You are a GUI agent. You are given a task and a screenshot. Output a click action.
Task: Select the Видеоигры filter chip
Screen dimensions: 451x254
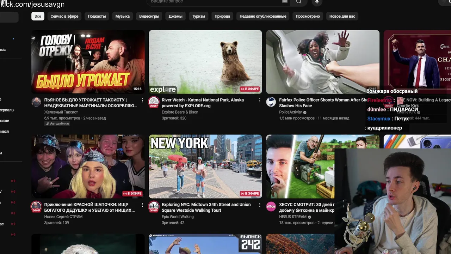[149, 16]
